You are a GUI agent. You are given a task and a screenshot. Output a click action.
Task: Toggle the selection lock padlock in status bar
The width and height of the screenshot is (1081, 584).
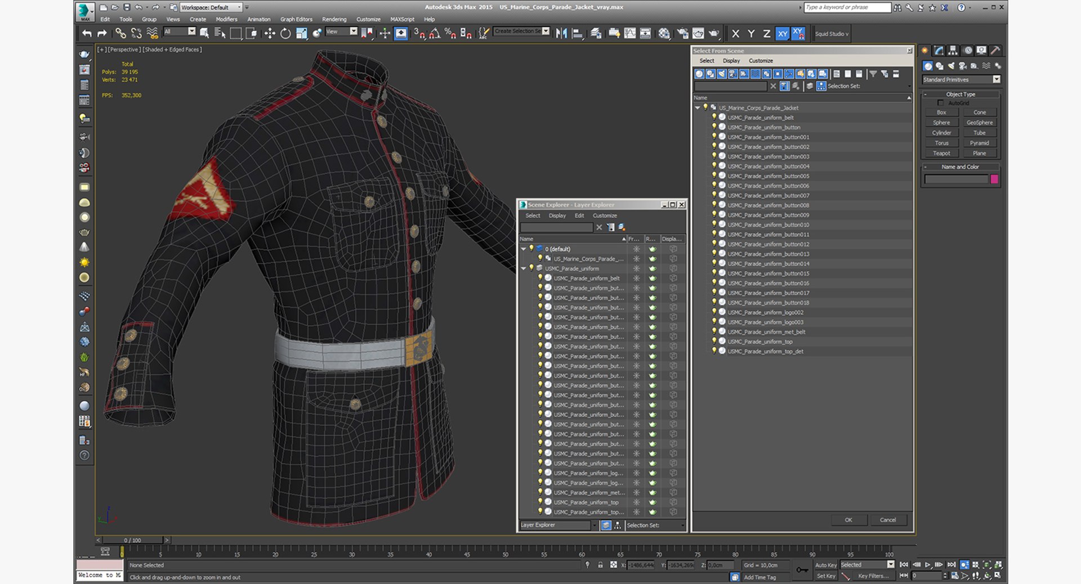click(x=600, y=565)
